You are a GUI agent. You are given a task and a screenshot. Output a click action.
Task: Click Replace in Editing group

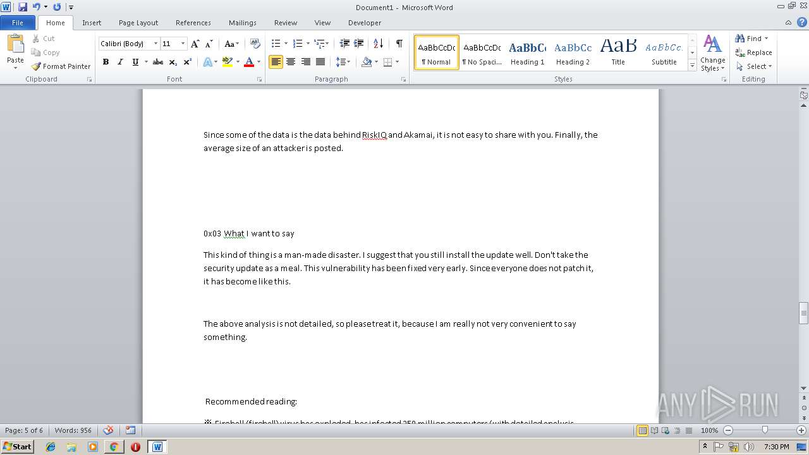click(x=753, y=52)
